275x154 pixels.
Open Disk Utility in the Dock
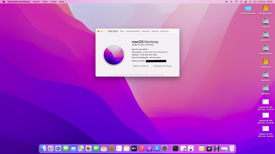[183, 149]
